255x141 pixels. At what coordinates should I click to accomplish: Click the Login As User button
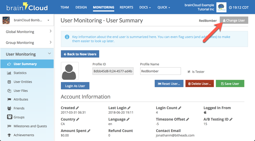pyautogui.click(x=75, y=86)
